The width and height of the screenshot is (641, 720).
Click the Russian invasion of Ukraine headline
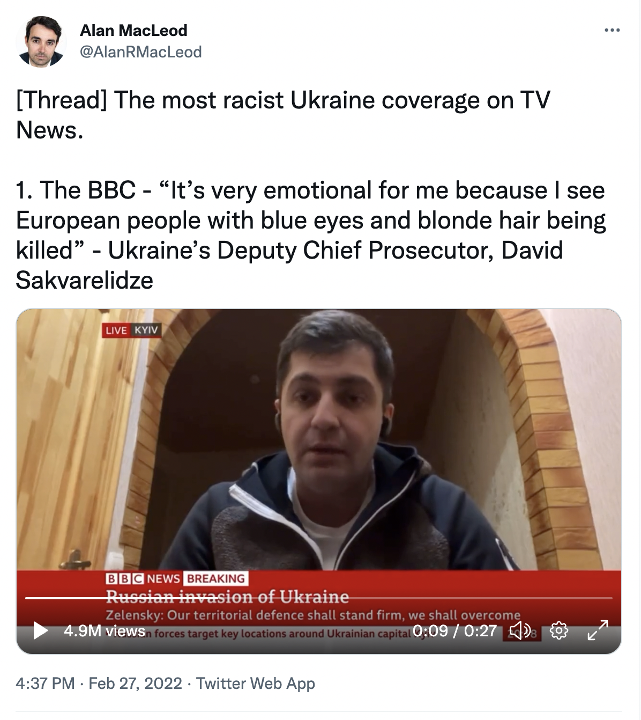[x=227, y=597]
